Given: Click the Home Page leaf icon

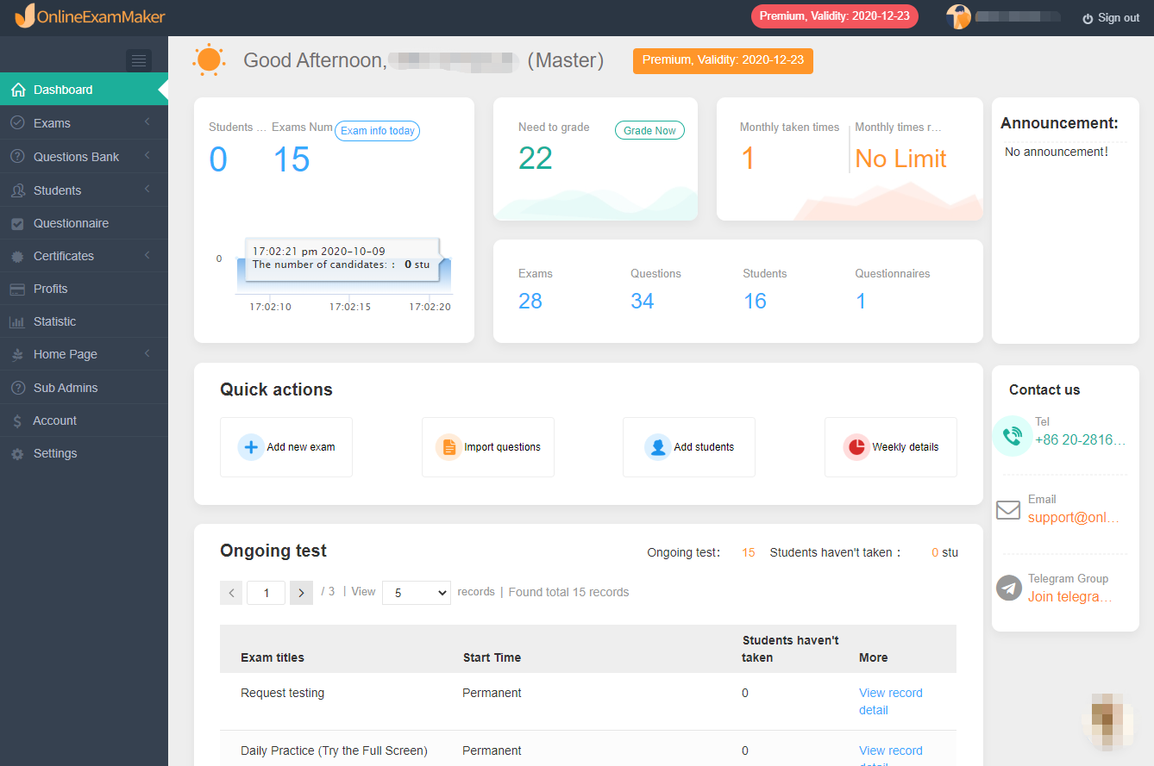Looking at the screenshot, I should click(x=17, y=354).
